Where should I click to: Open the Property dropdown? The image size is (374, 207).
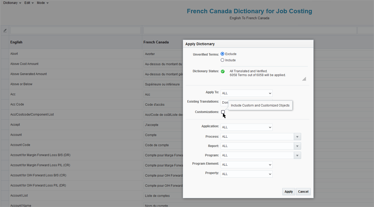point(270,174)
